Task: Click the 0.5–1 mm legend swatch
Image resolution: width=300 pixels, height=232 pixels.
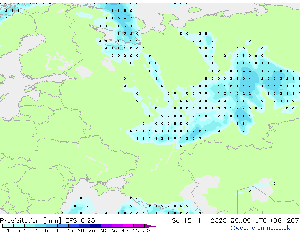Action: 19,226
